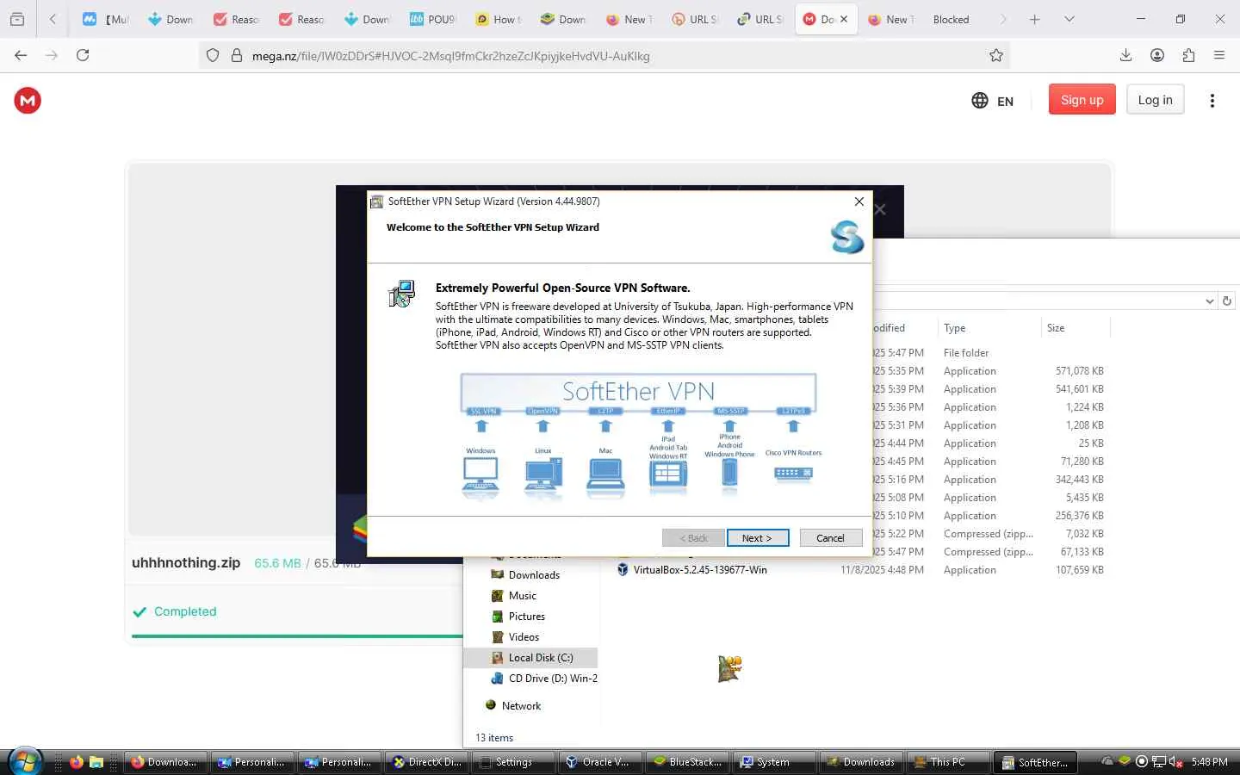Switch to the first '[Mul' browser tab
This screenshot has width=1240, height=775.
point(106,19)
